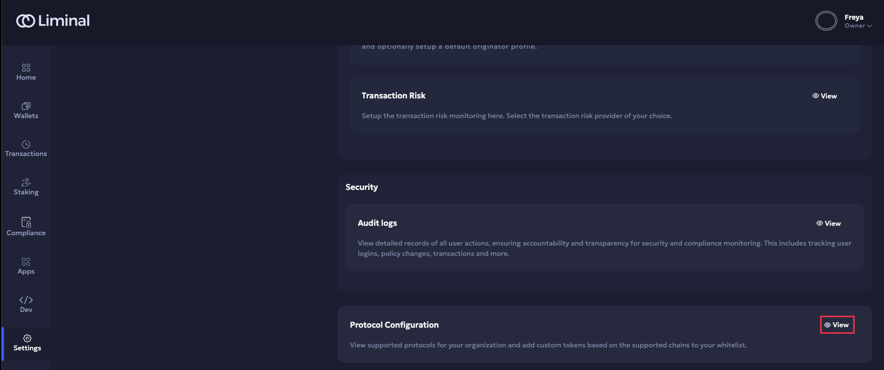Click the Security section heading
Image resolution: width=884 pixels, height=370 pixels.
click(x=362, y=187)
